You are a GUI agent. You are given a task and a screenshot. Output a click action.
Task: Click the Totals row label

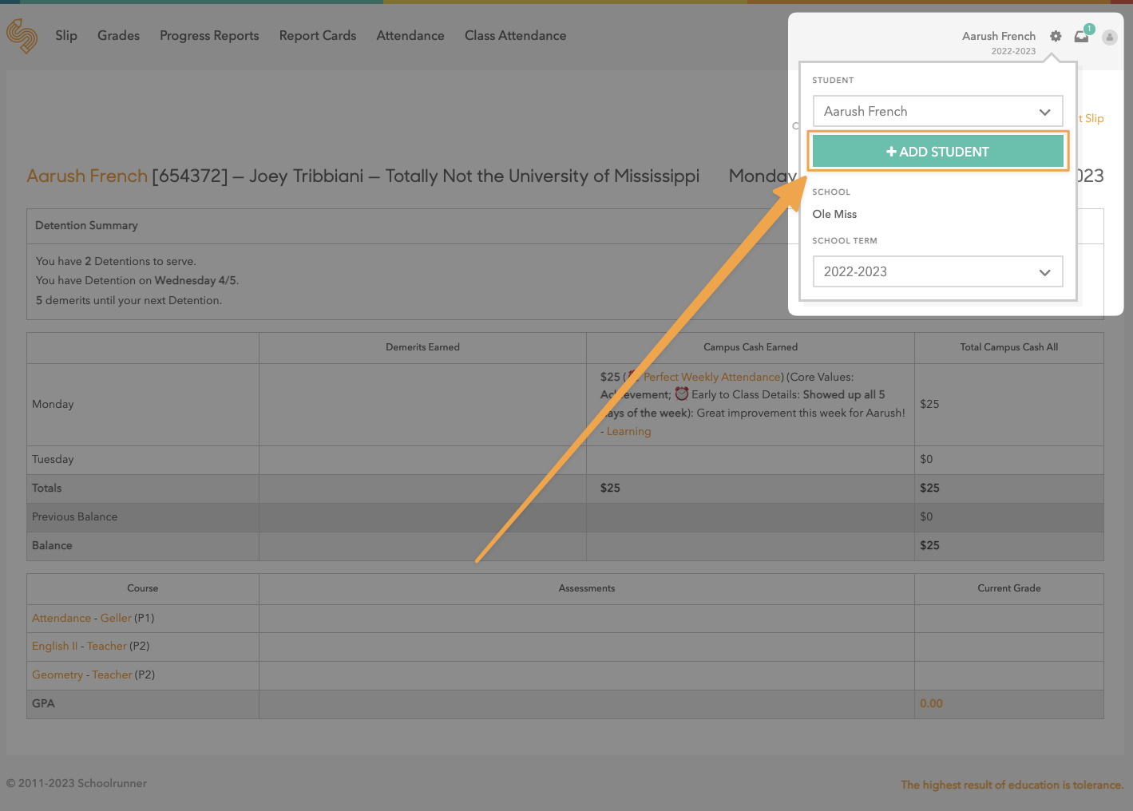coord(46,489)
